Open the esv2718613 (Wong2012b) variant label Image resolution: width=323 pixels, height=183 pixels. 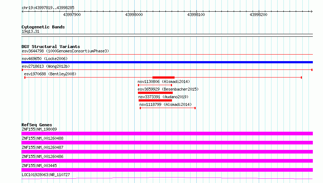point(46,66)
